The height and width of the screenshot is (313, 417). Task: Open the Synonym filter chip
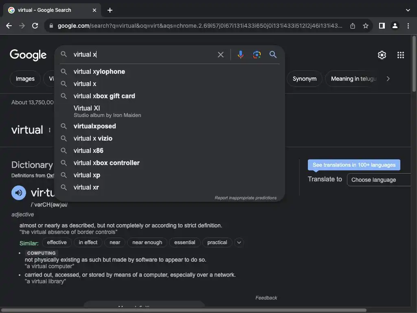pyautogui.click(x=305, y=79)
